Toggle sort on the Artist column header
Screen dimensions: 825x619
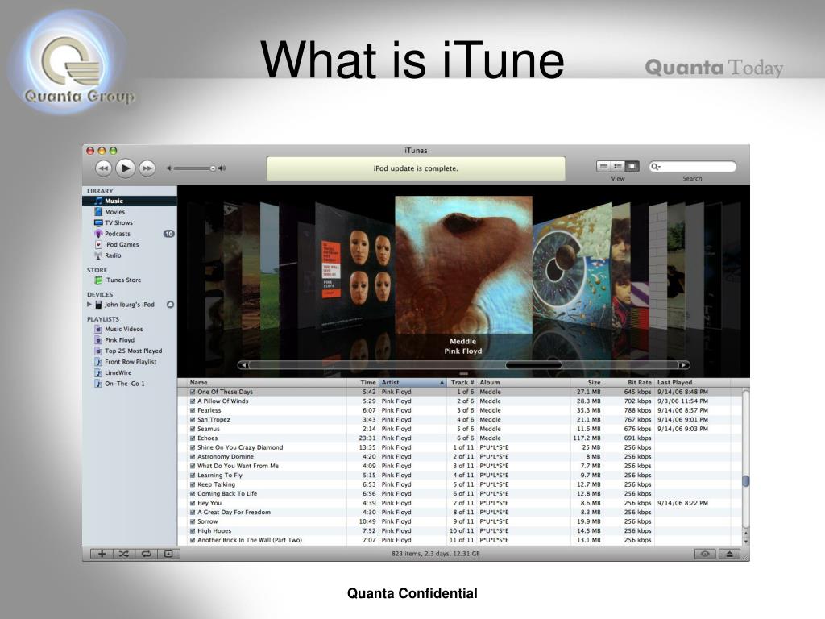(x=412, y=383)
